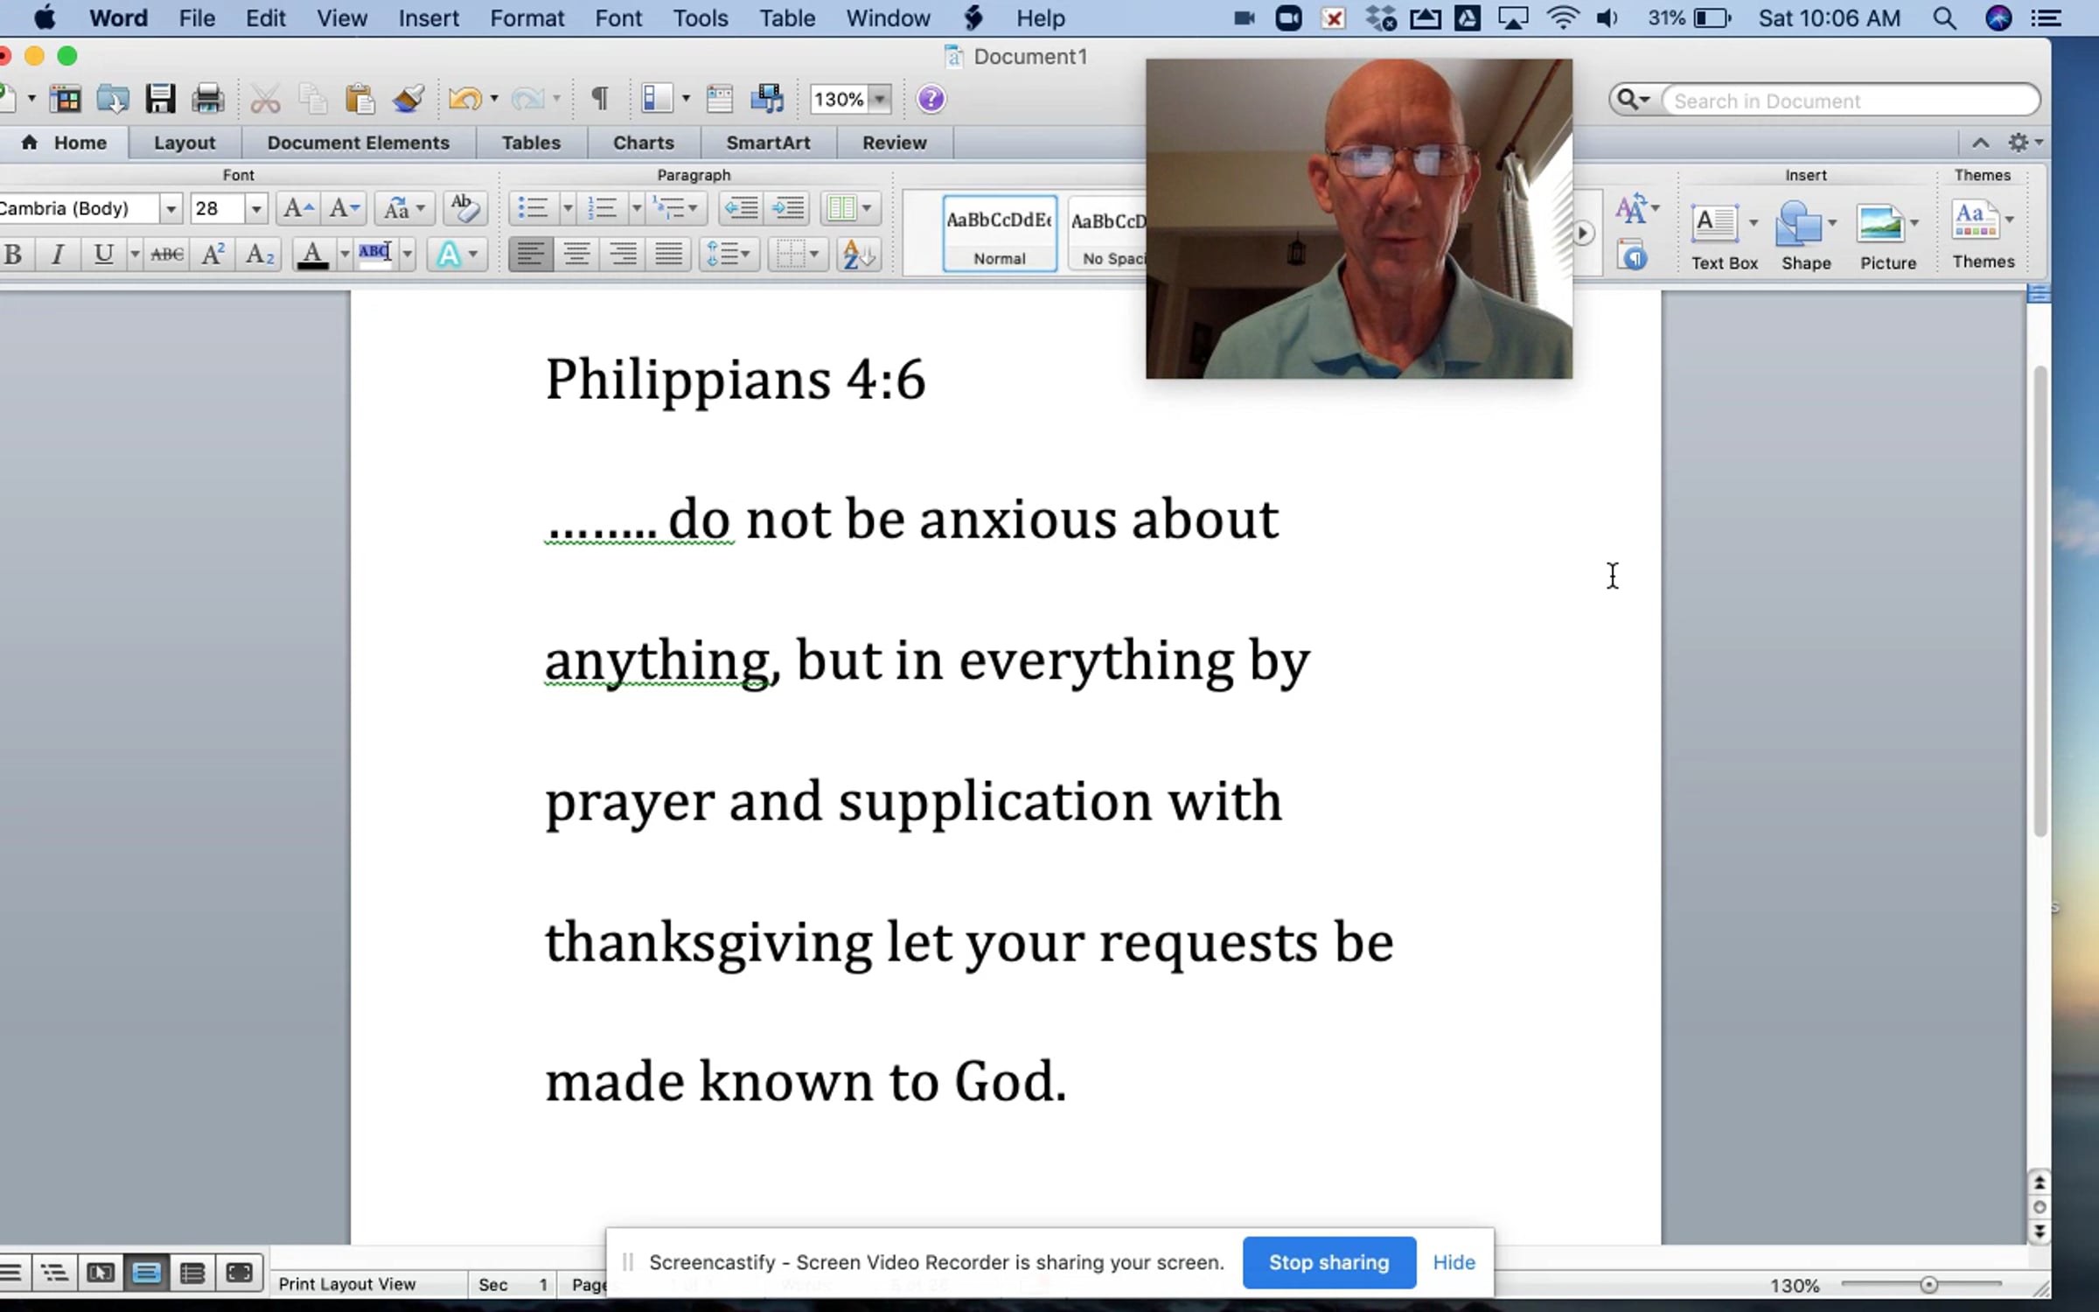Toggle Bold formatting
The height and width of the screenshot is (1312, 2099).
point(13,255)
